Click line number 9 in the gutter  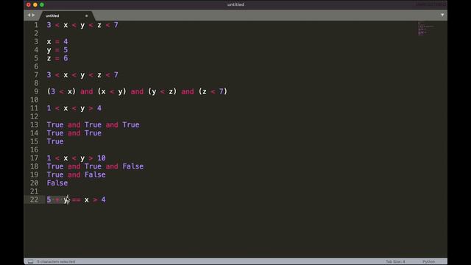point(36,91)
